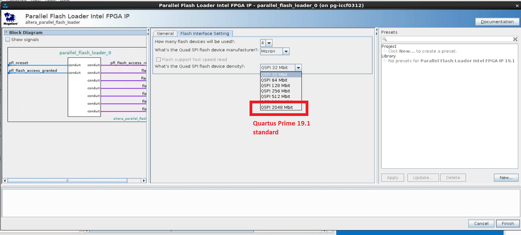Switch to the General tab
Screen dimensions: 521x235
click(165, 33)
